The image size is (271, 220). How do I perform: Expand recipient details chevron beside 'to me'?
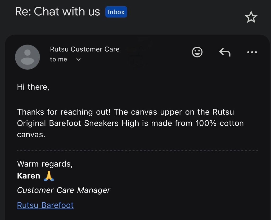tap(78, 59)
